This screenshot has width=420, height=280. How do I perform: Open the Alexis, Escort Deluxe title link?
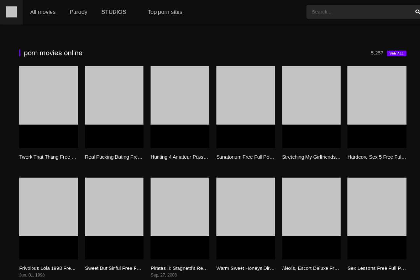coord(311,268)
